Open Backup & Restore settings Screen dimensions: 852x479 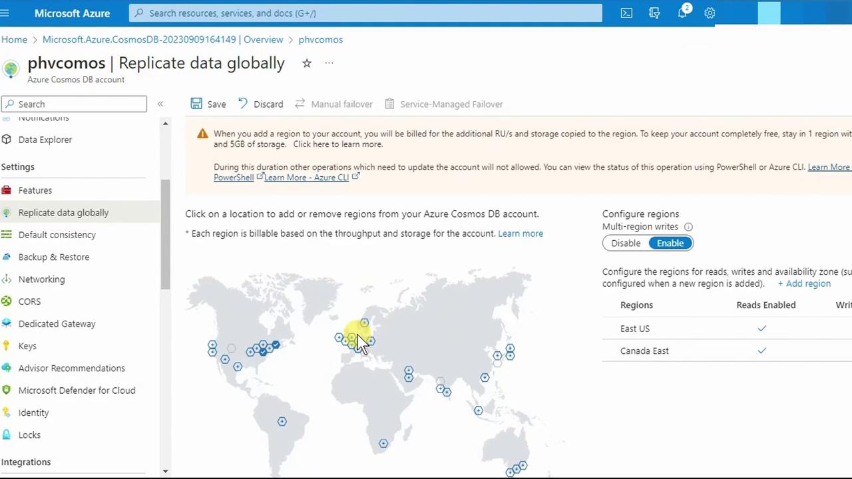54,257
